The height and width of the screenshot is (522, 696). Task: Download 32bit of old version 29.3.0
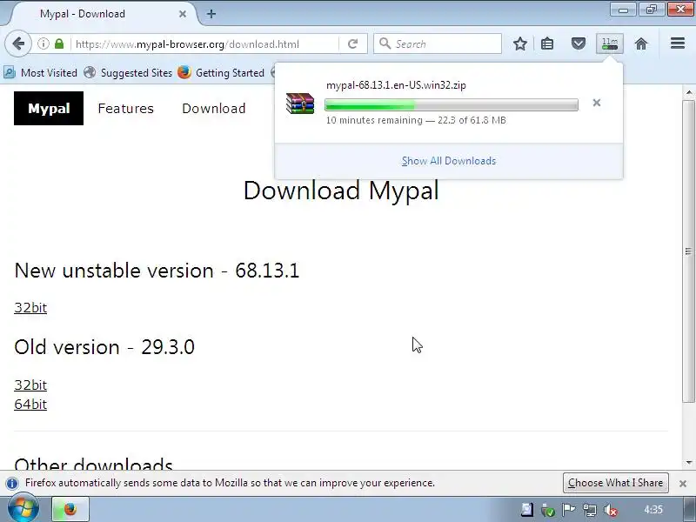(x=30, y=385)
